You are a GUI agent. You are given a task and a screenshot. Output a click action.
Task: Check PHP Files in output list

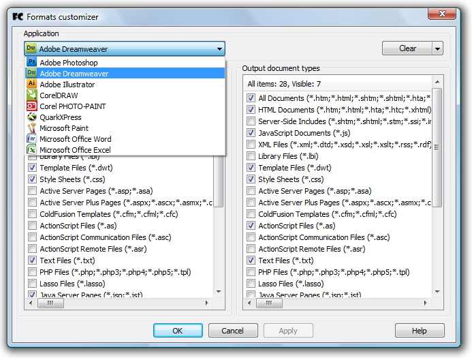[x=251, y=272]
